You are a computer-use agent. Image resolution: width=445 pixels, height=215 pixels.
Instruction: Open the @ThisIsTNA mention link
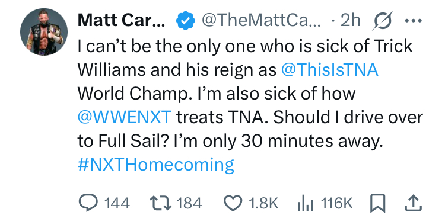[x=329, y=70]
